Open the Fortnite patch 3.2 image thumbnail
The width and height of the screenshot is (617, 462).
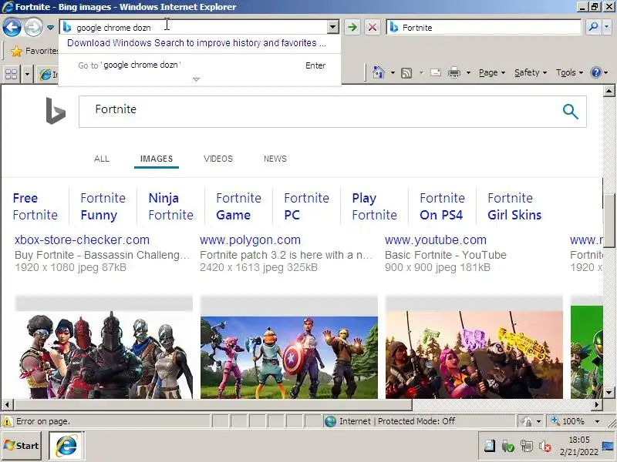coord(288,357)
